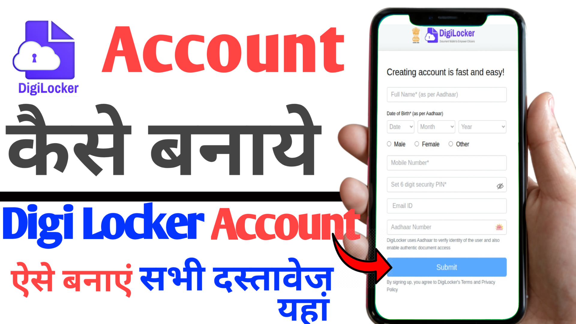
Task: Click Full Name input field
Action: (x=446, y=94)
